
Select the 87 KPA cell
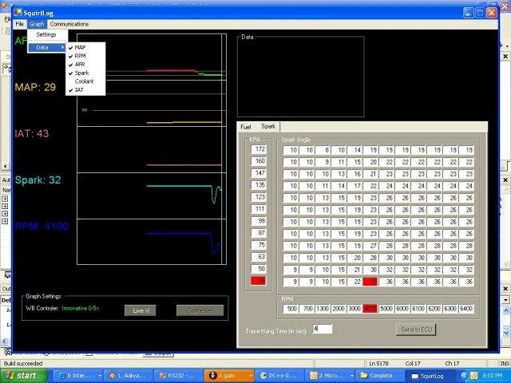click(259, 233)
